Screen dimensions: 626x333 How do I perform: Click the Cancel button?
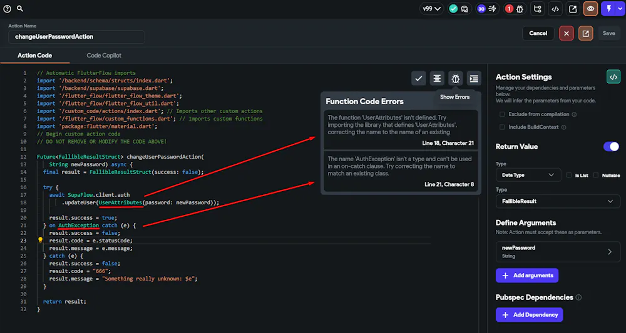[538, 34]
